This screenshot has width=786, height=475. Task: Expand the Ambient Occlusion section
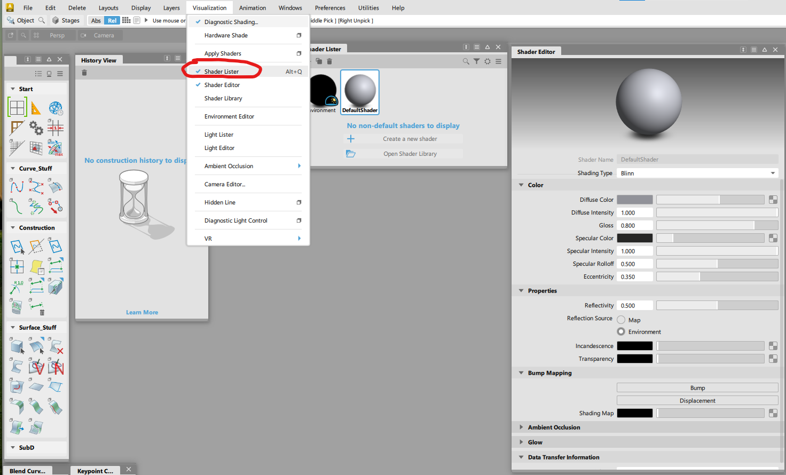click(x=522, y=427)
